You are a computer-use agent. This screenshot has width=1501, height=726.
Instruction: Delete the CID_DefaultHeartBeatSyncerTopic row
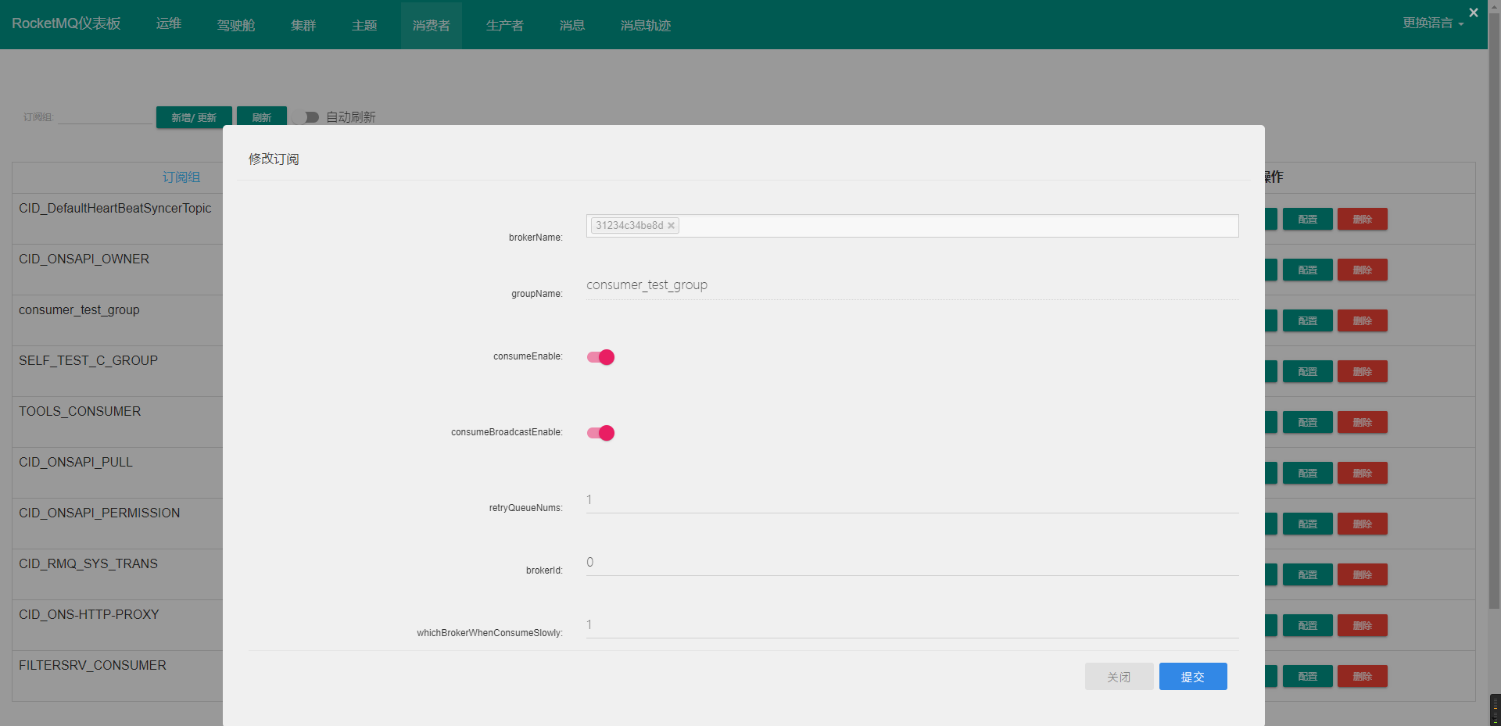(1362, 220)
